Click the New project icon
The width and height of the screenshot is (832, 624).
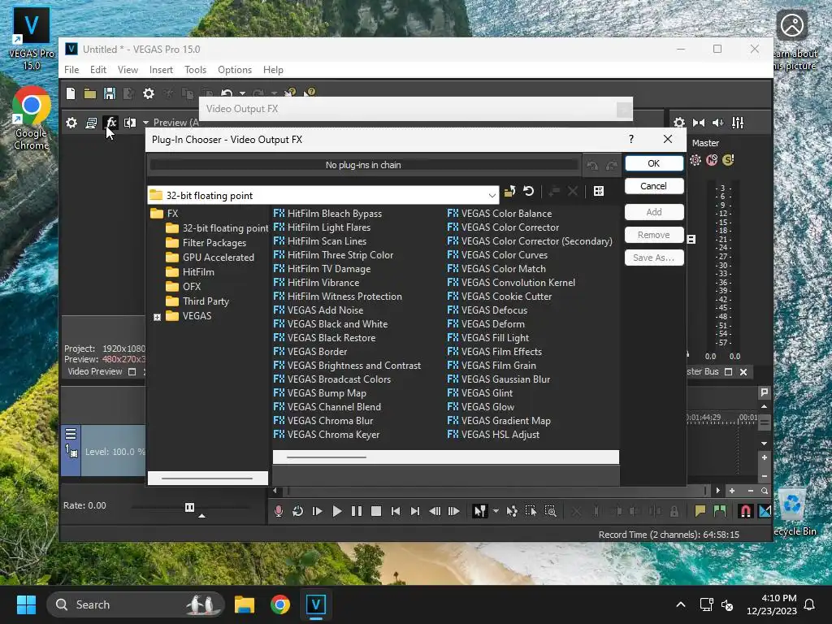click(71, 94)
